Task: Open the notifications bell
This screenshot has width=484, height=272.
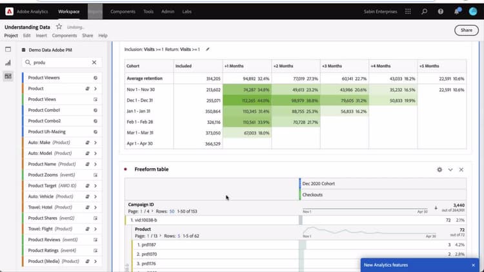Action: click(x=457, y=12)
